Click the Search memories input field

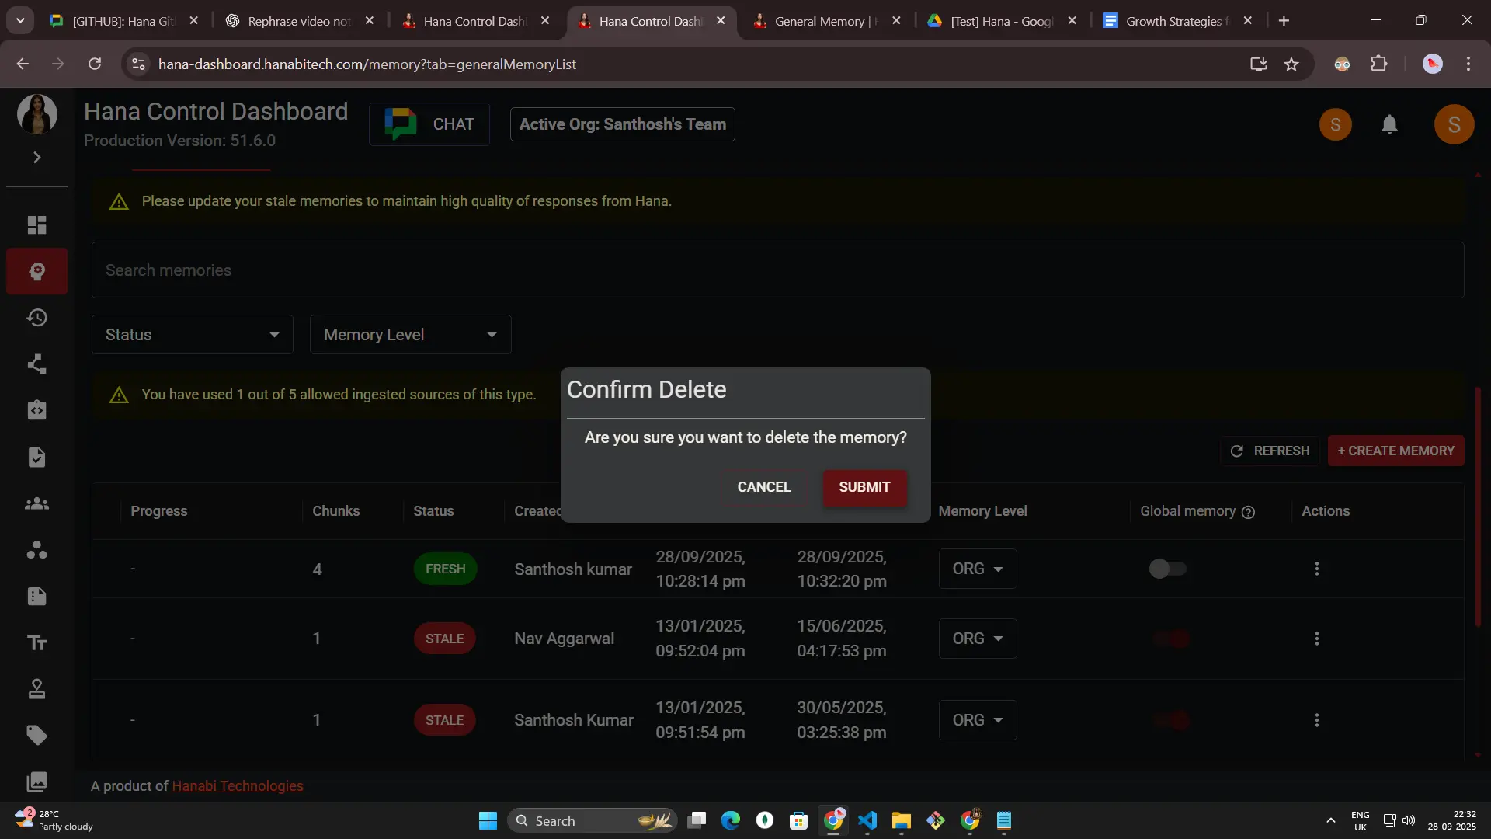pyautogui.click(x=777, y=270)
